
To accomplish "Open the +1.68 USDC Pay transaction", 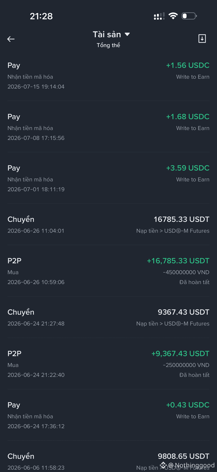I will [x=108, y=127].
